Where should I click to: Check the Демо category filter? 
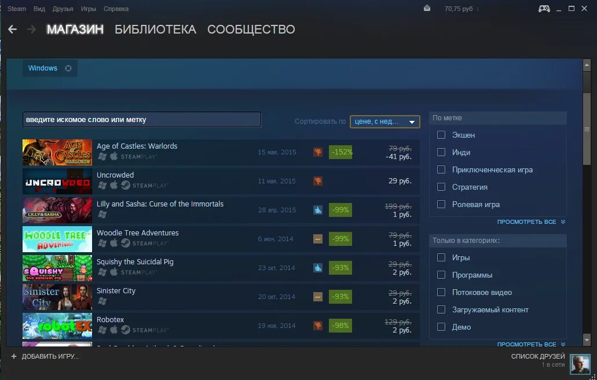point(441,327)
